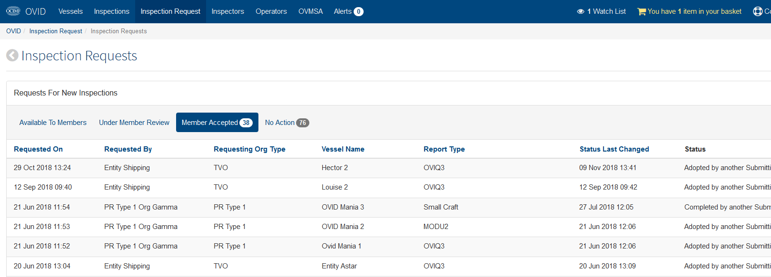Click the lifebuoy support icon
Image resolution: width=771 pixels, height=277 pixels.
(758, 11)
